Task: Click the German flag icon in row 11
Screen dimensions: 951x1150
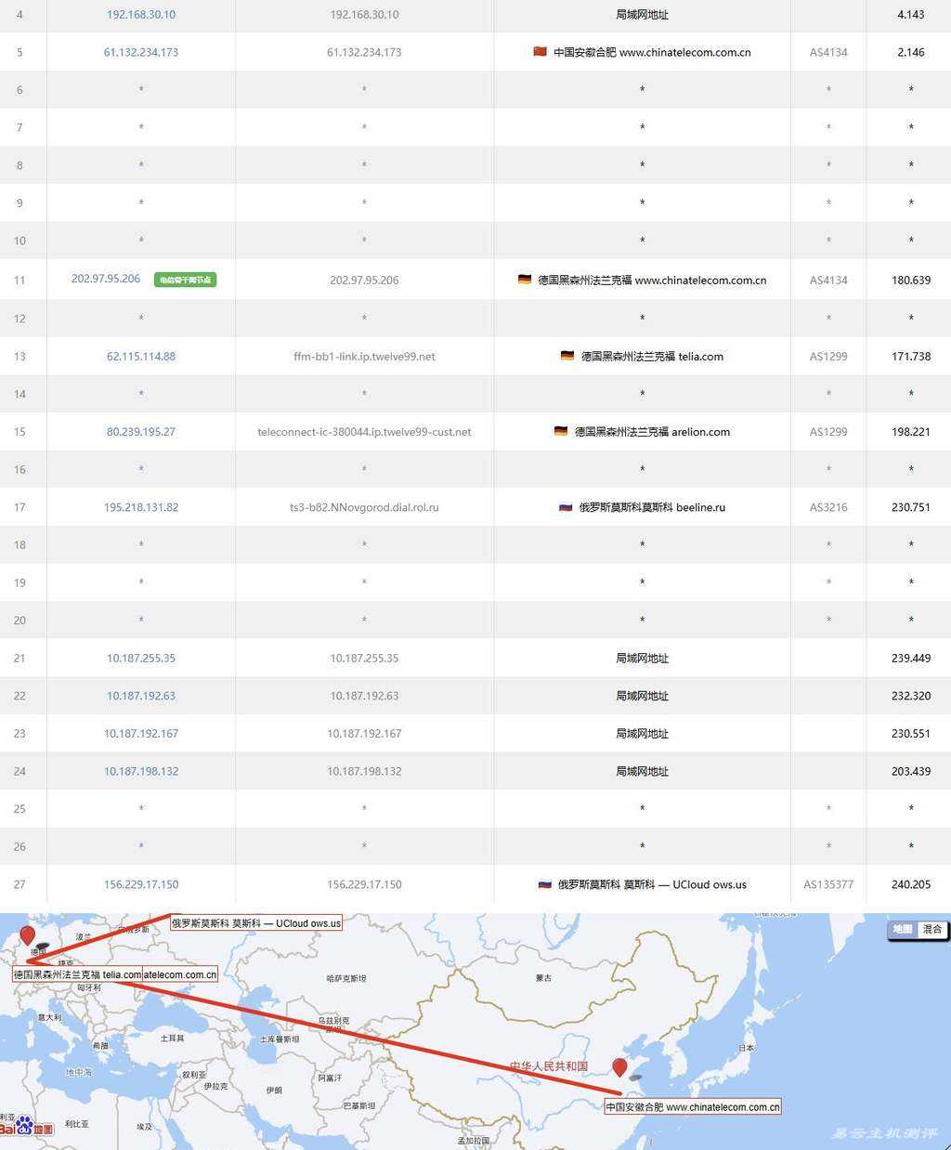Action: 525,279
